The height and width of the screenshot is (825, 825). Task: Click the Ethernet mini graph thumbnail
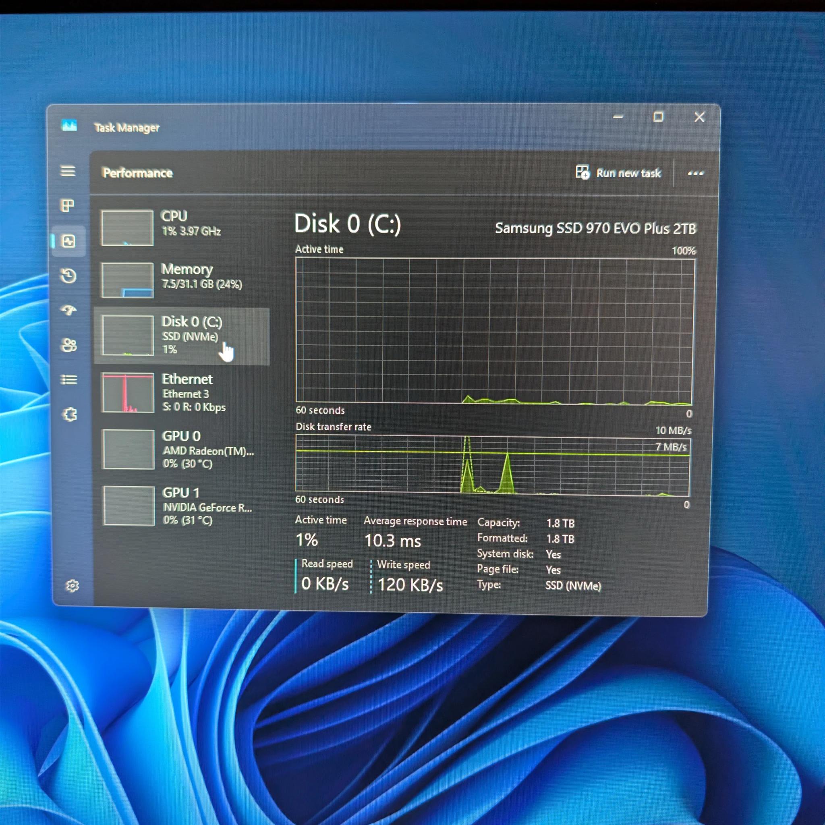[x=128, y=392]
